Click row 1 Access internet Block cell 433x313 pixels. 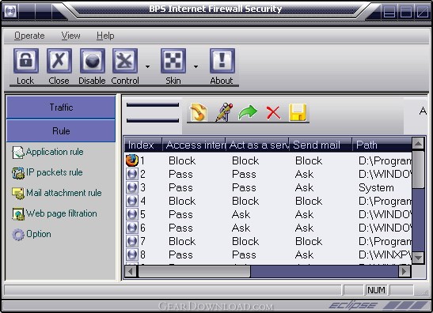pos(182,160)
